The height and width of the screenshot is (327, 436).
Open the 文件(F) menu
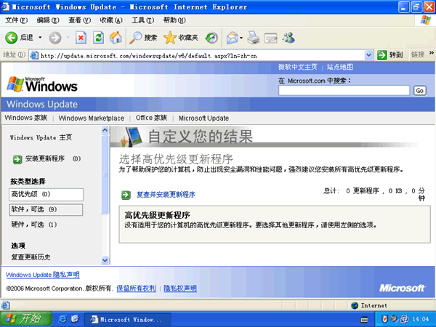pyautogui.click(x=17, y=20)
